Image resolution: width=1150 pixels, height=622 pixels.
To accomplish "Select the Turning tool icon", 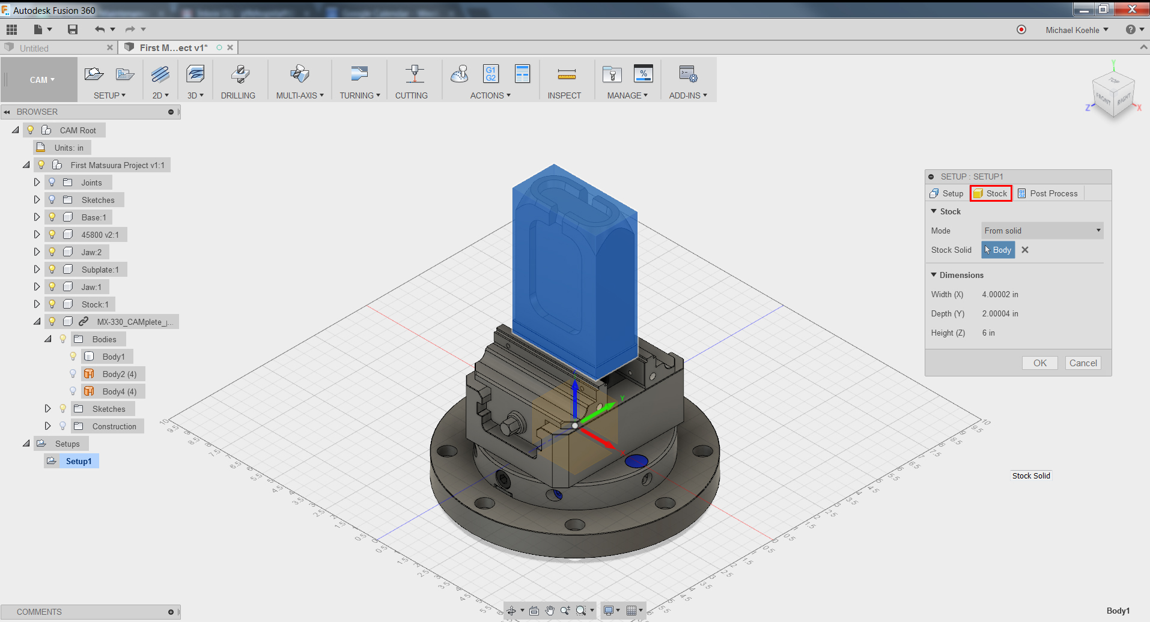I will (359, 74).
